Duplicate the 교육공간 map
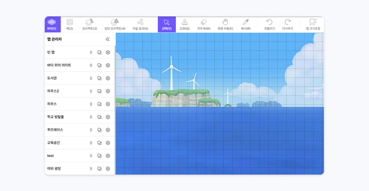The height and width of the screenshot is (191, 369). [x=99, y=143]
